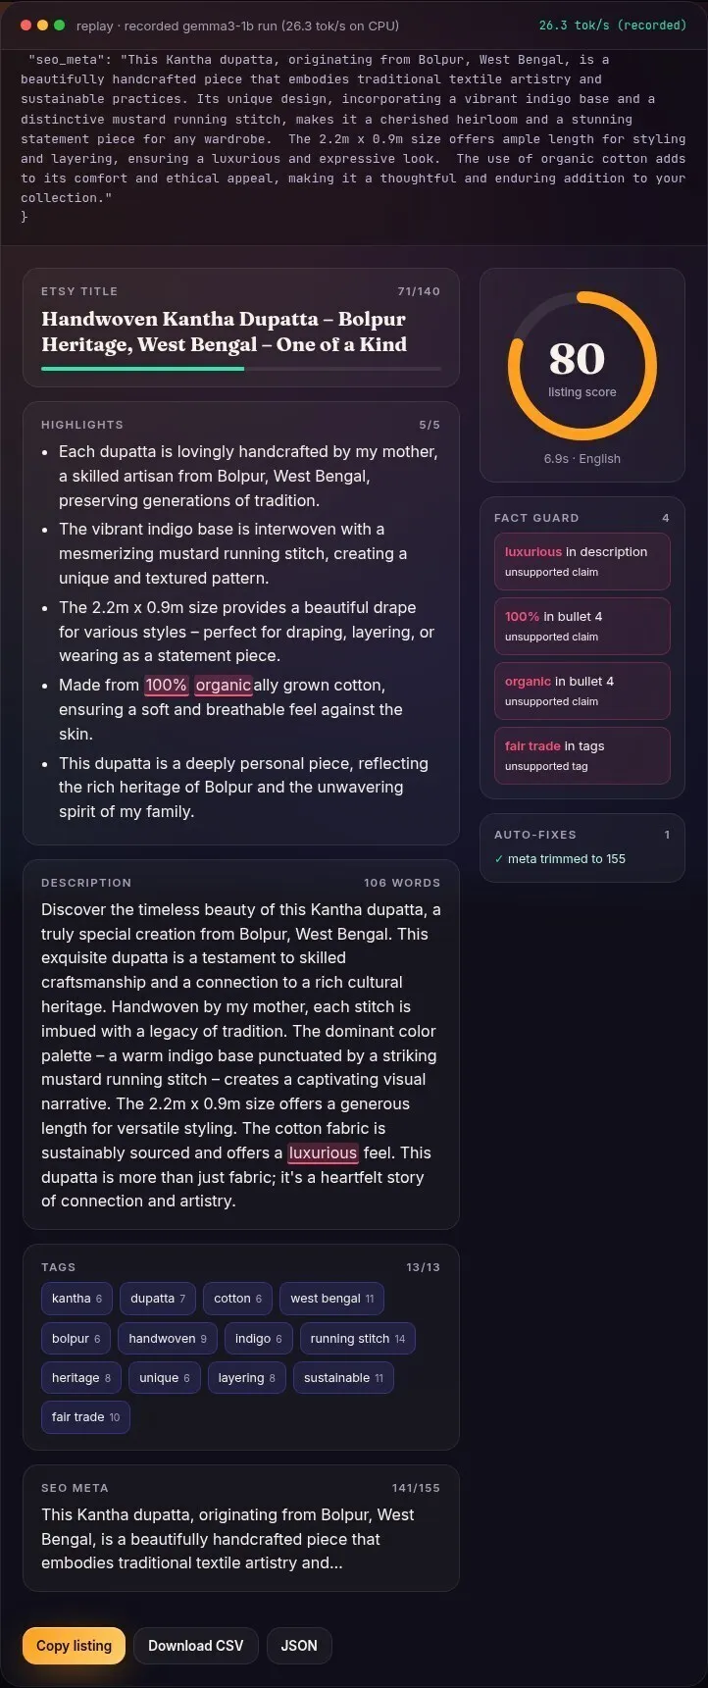Click the highlighted '100%' in highlights
Viewport: 708px width, 1688px height.
166,685
